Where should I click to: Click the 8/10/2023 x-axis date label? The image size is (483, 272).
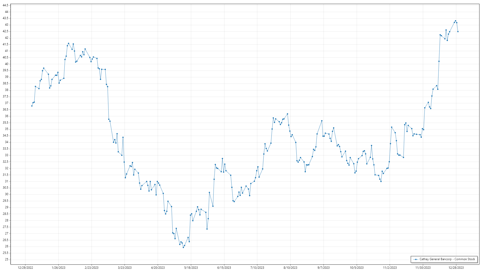coord(290,267)
